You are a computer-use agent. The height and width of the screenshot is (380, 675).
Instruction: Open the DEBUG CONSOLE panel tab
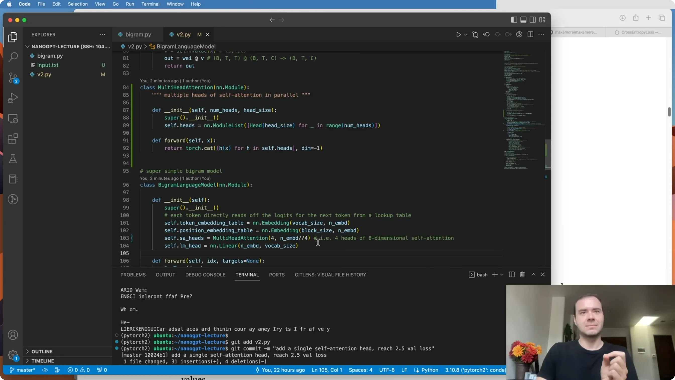pos(205,275)
